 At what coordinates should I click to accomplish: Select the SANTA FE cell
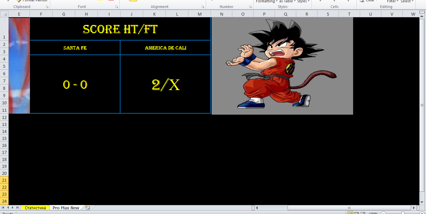tap(75, 48)
